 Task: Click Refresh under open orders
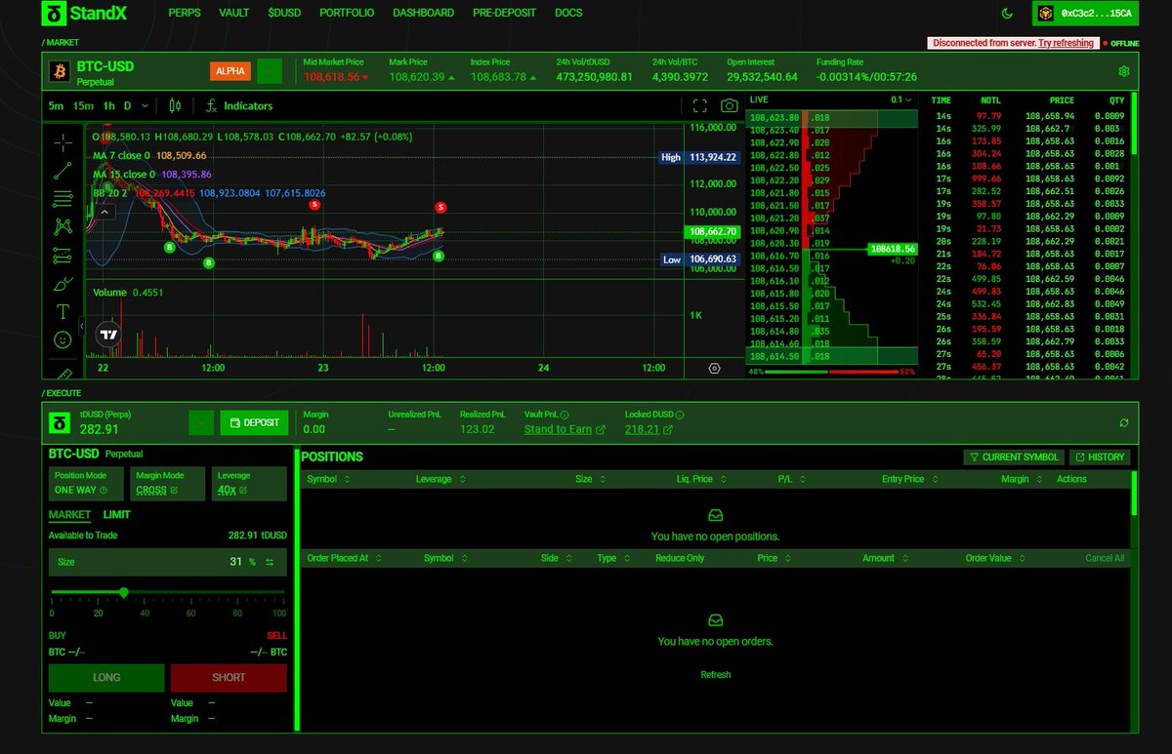pos(715,675)
